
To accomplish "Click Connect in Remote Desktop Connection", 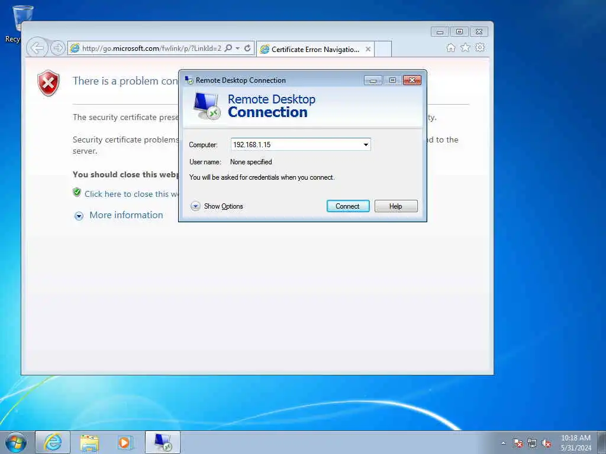I will click(x=348, y=206).
